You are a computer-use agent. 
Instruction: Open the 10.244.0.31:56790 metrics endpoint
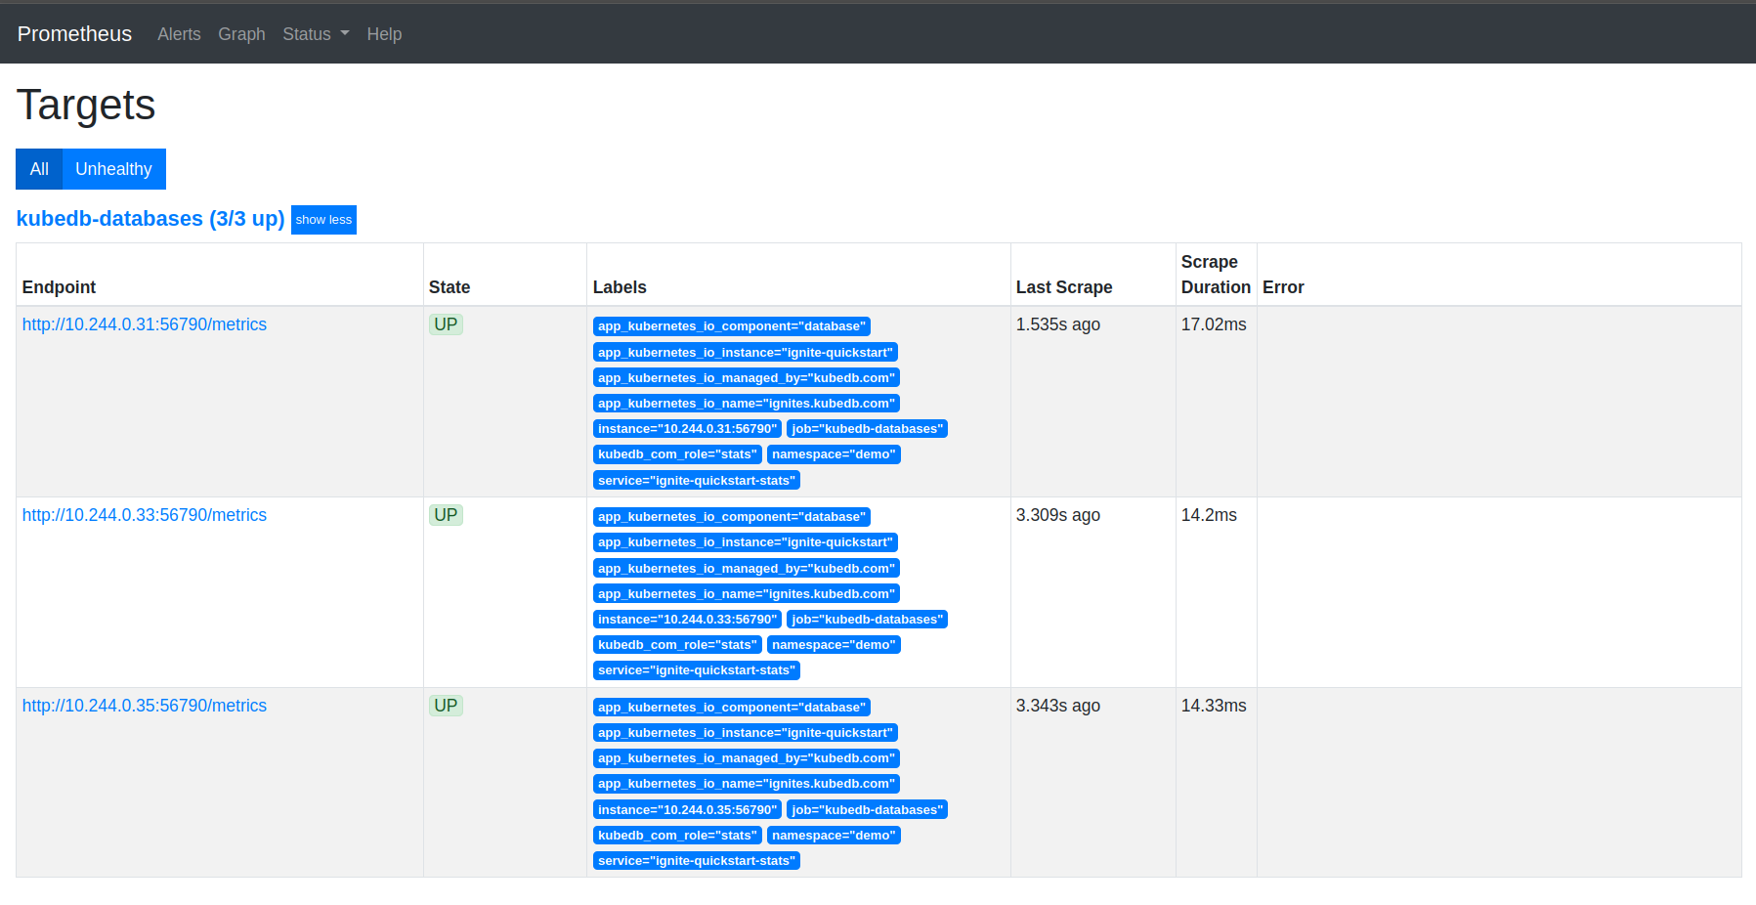(145, 324)
